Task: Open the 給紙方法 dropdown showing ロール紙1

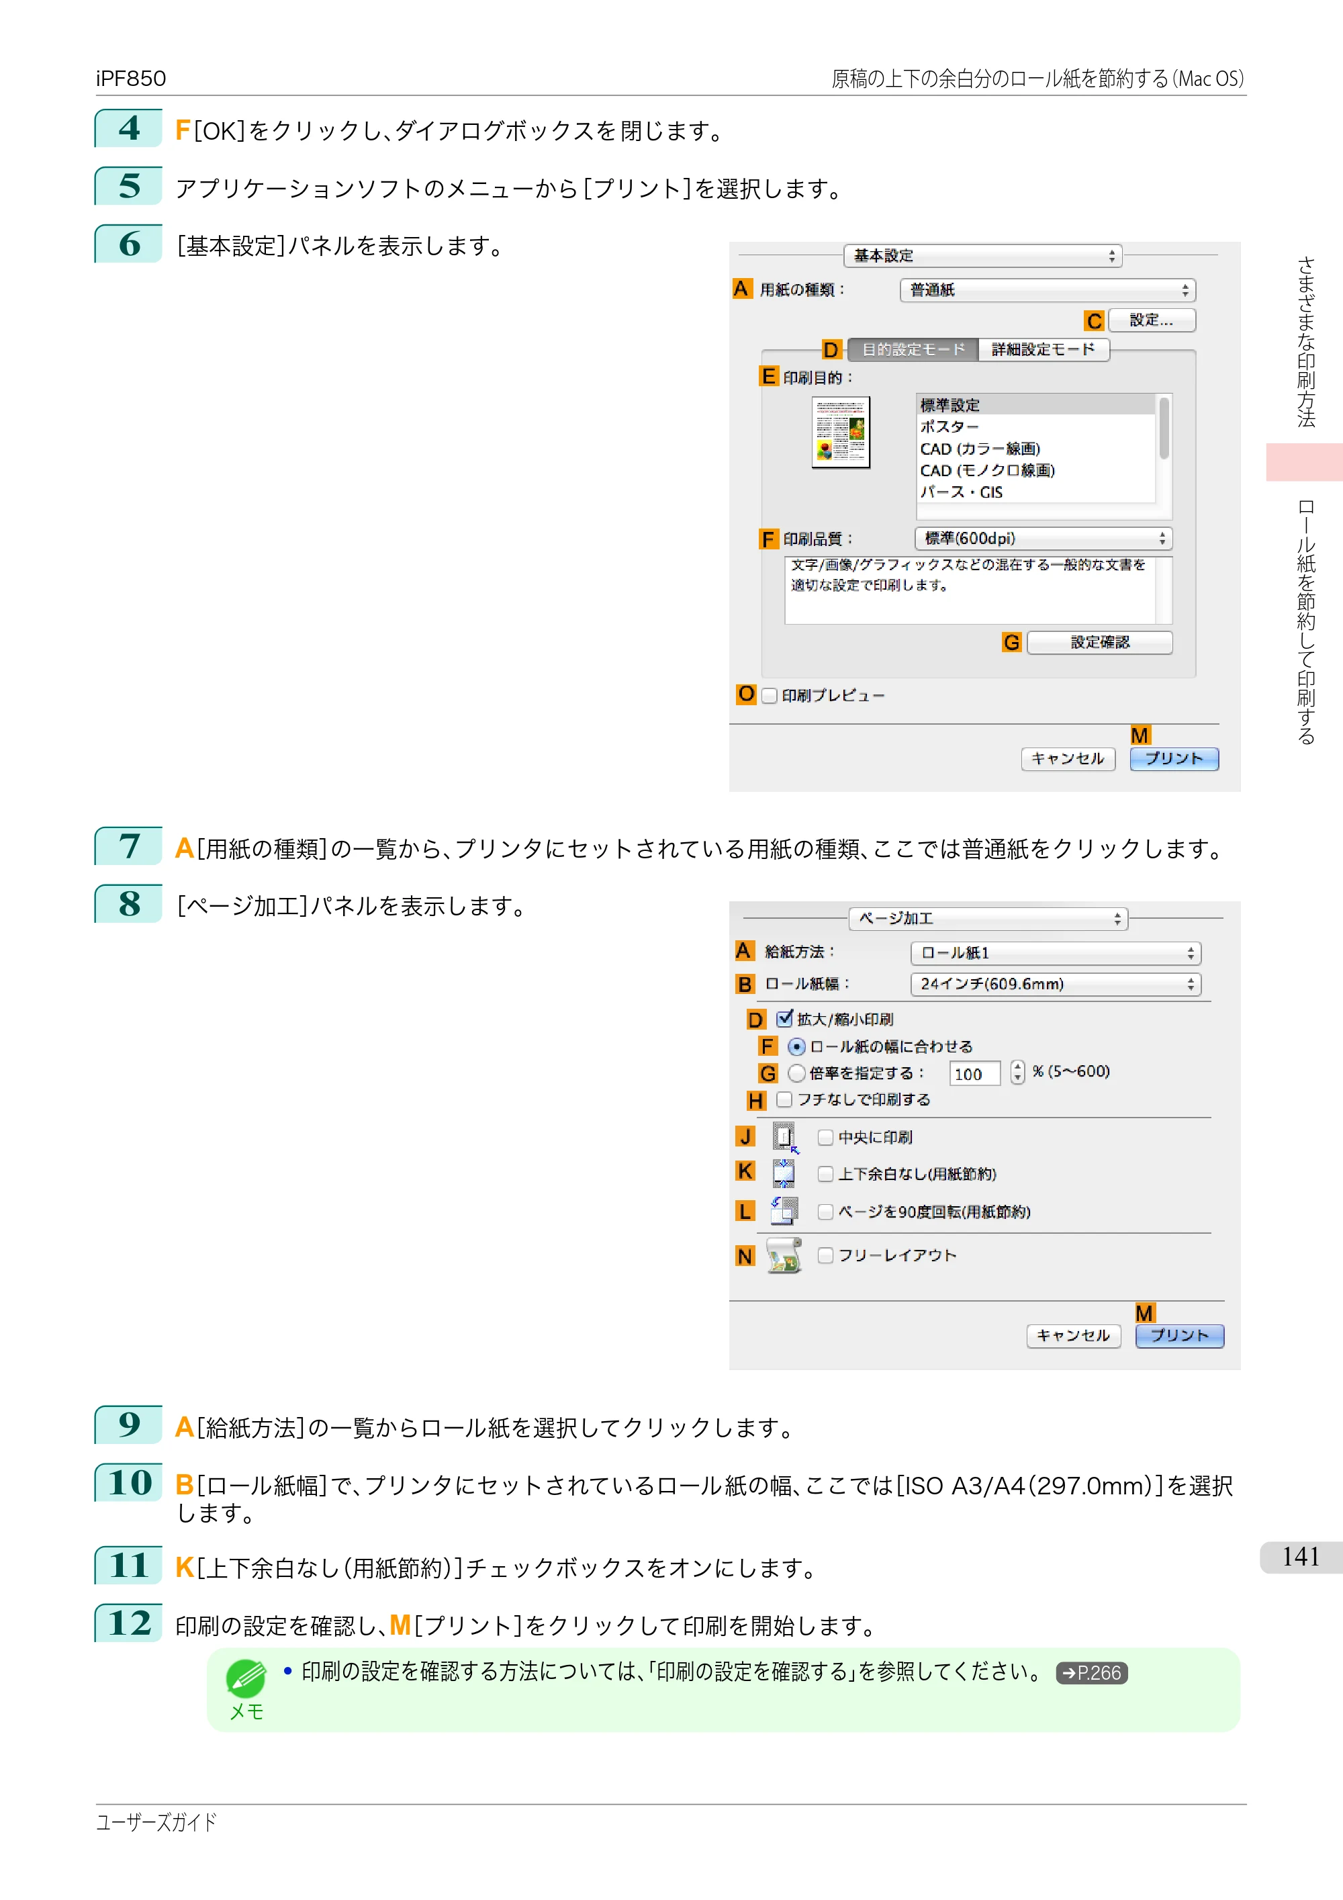Action: click(1056, 953)
